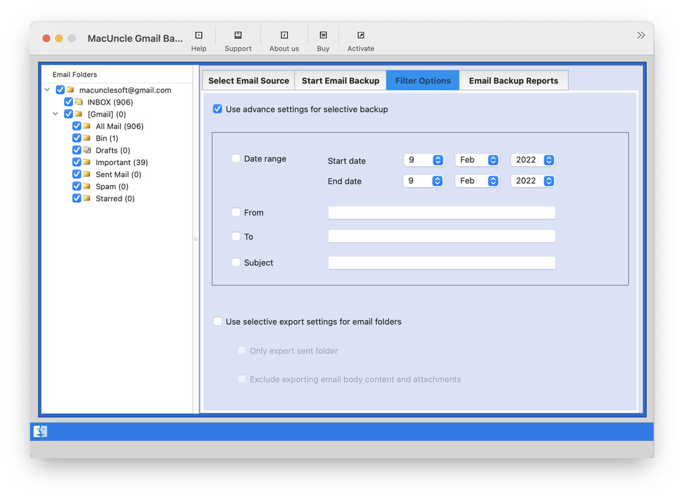This screenshot has width=683, height=498.
Task: Disable advance settings for selective backup
Action: (217, 108)
